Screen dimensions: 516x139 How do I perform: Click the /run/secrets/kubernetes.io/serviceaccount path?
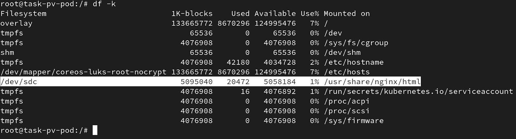418,91
